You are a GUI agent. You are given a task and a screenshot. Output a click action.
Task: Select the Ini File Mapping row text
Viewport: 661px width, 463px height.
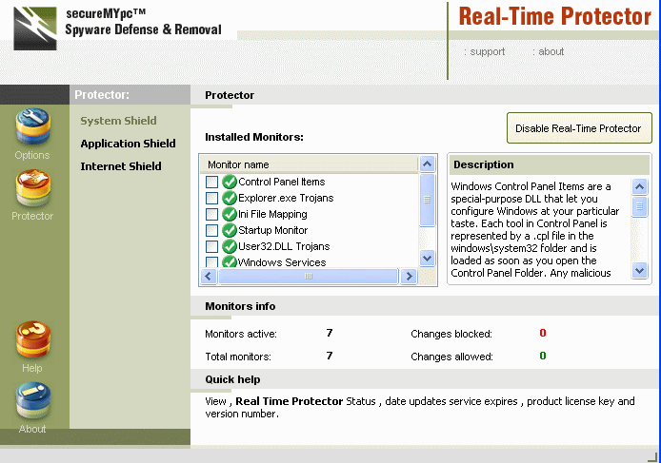[272, 214]
